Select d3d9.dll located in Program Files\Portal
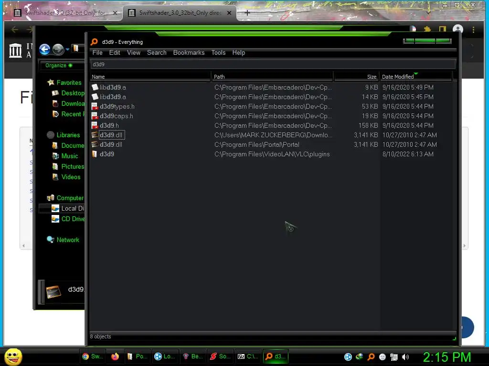 click(111, 144)
